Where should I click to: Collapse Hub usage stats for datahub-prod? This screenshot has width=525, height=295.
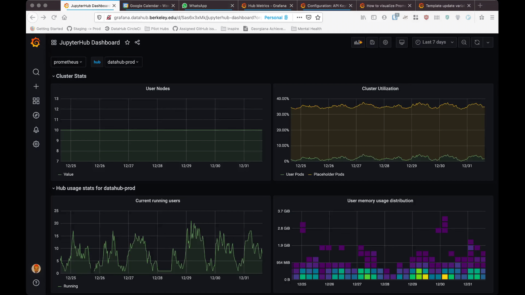[53, 188]
